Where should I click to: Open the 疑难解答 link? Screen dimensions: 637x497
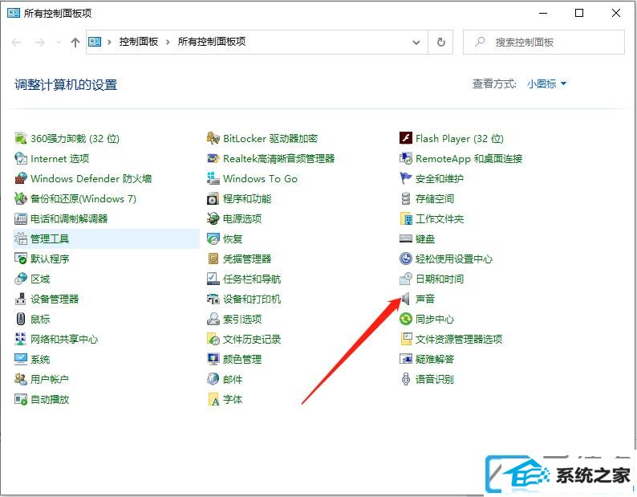pyautogui.click(x=435, y=359)
